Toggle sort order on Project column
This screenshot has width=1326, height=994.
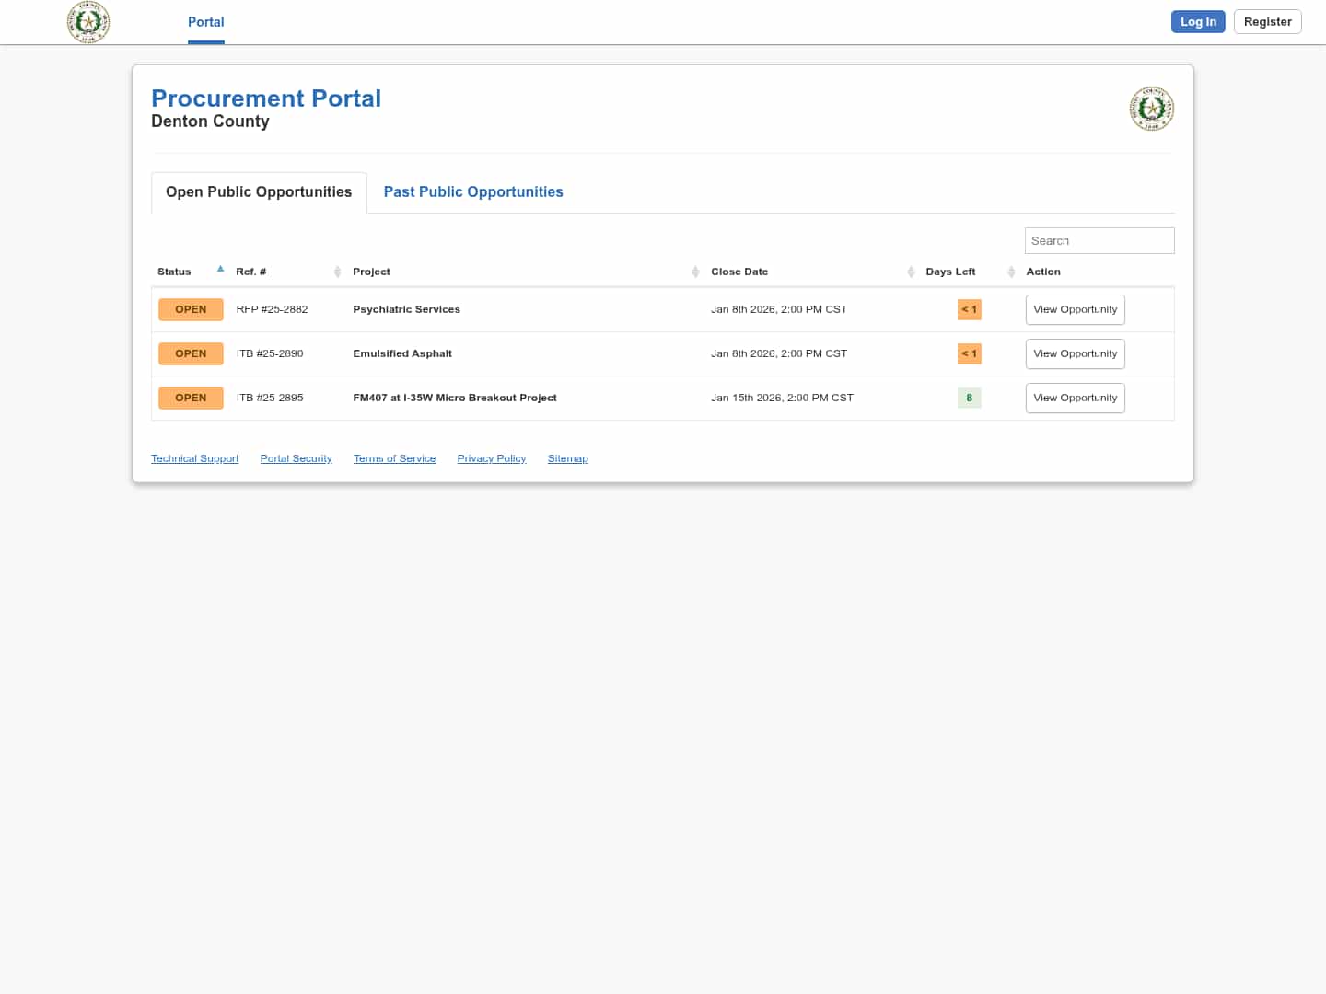coord(695,272)
